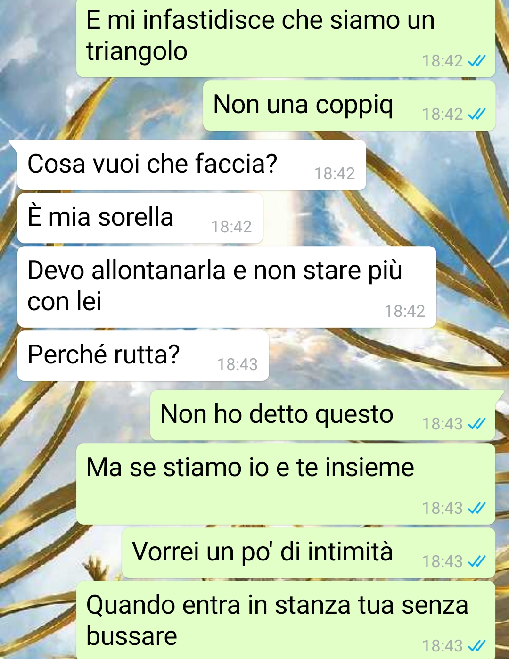509x659 pixels.
Task: Select 'E mi infastidisce che siamo un triangolo' bubble
Action: [286, 38]
